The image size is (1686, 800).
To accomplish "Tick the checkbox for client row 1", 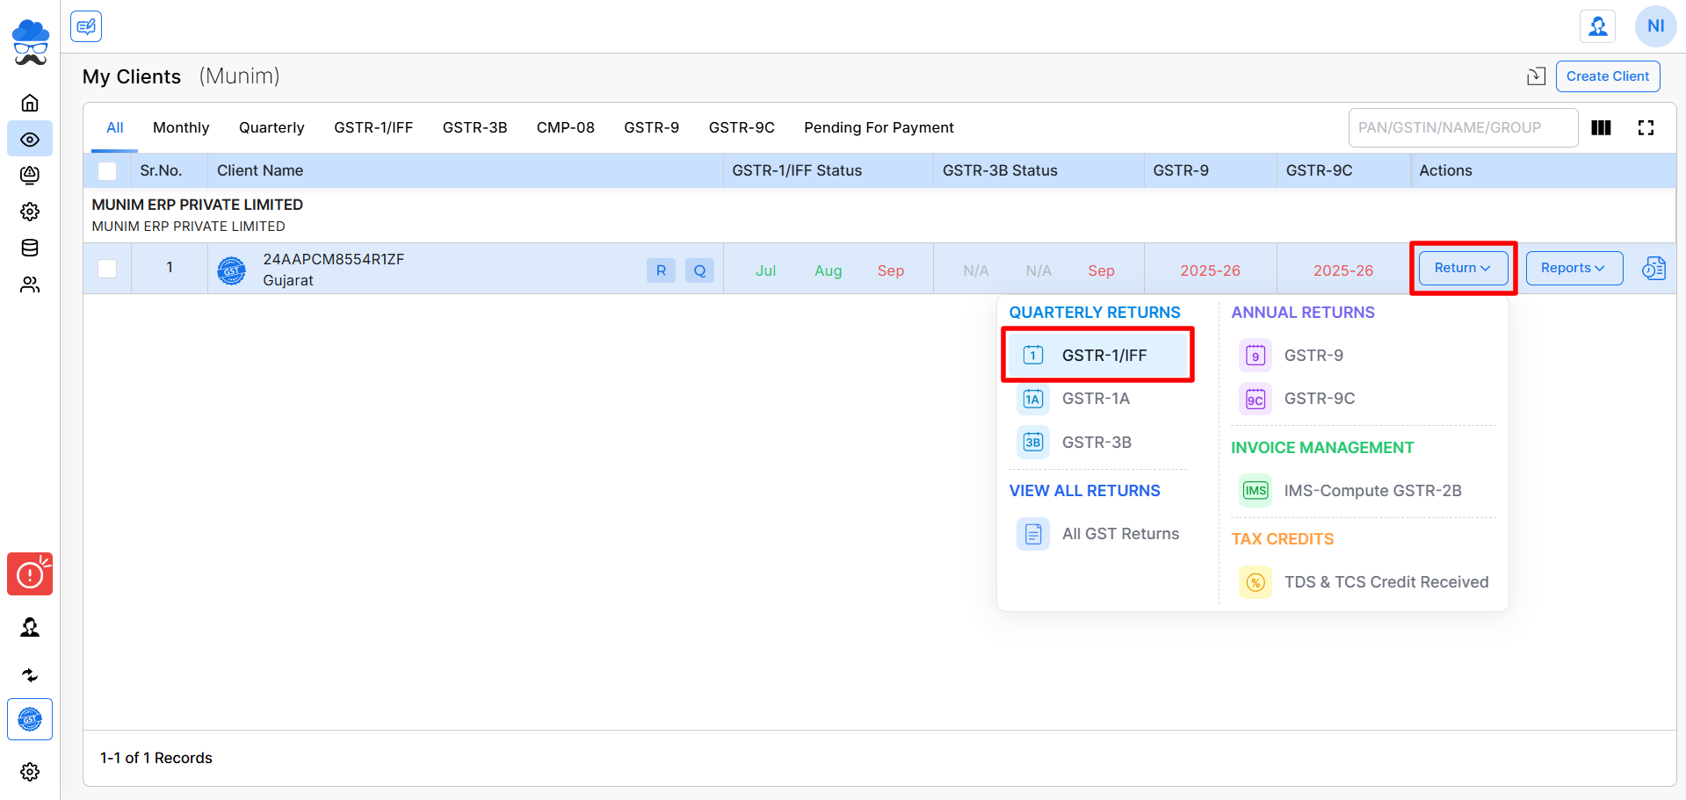I will [107, 269].
